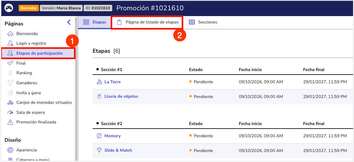Click the Sala de espera gauge icon
Viewport: 354px width, 162px height.
(10, 113)
